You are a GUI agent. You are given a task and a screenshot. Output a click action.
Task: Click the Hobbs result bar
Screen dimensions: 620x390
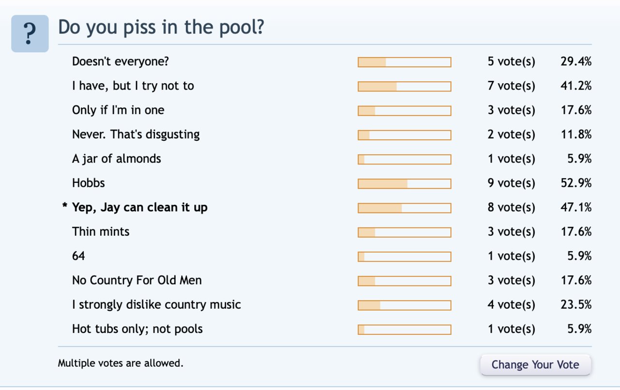404,183
